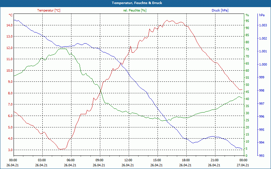Click the green 90 humidity axis value
The height and width of the screenshot is (169, 271).
[247, 28]
